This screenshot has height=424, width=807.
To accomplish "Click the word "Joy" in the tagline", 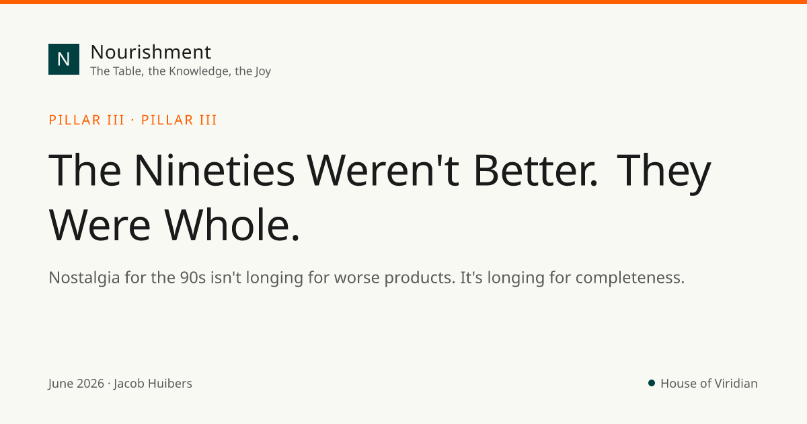I will pyautogui.click(x=263, y=71).
